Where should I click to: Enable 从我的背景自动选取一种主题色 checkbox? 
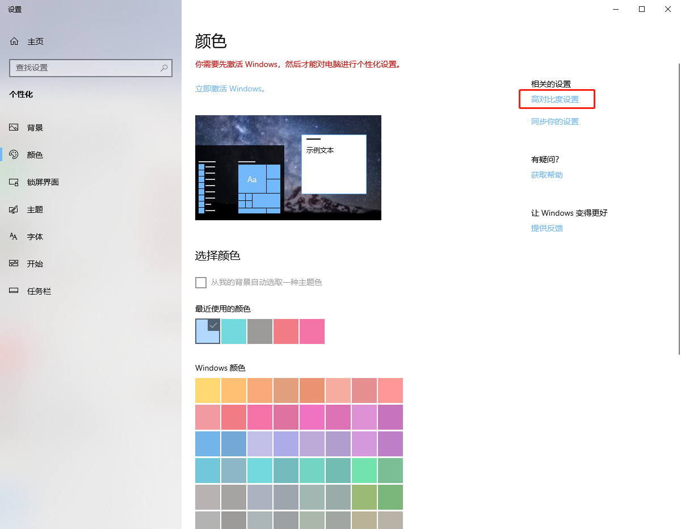(201, 282)
